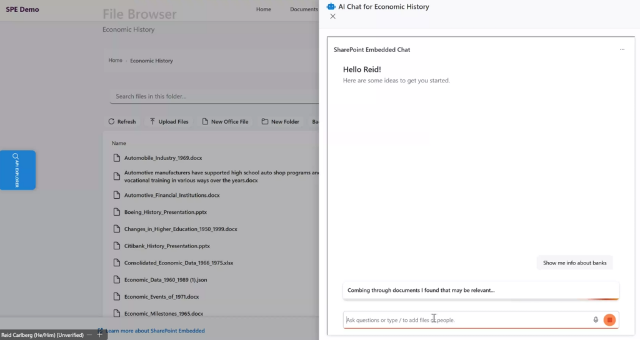This screenshot has height=340, width=640.
Task: Click the New Office File document icon
Action: click(205, 122)
